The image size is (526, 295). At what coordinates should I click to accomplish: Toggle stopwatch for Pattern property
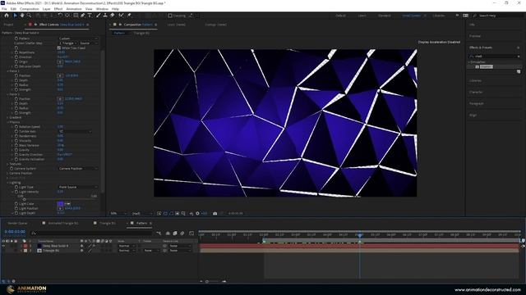click(x=16, y=39)
